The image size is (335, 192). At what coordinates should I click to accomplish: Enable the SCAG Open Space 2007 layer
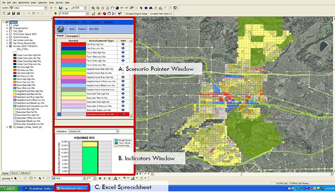click(x=10, y=34)
